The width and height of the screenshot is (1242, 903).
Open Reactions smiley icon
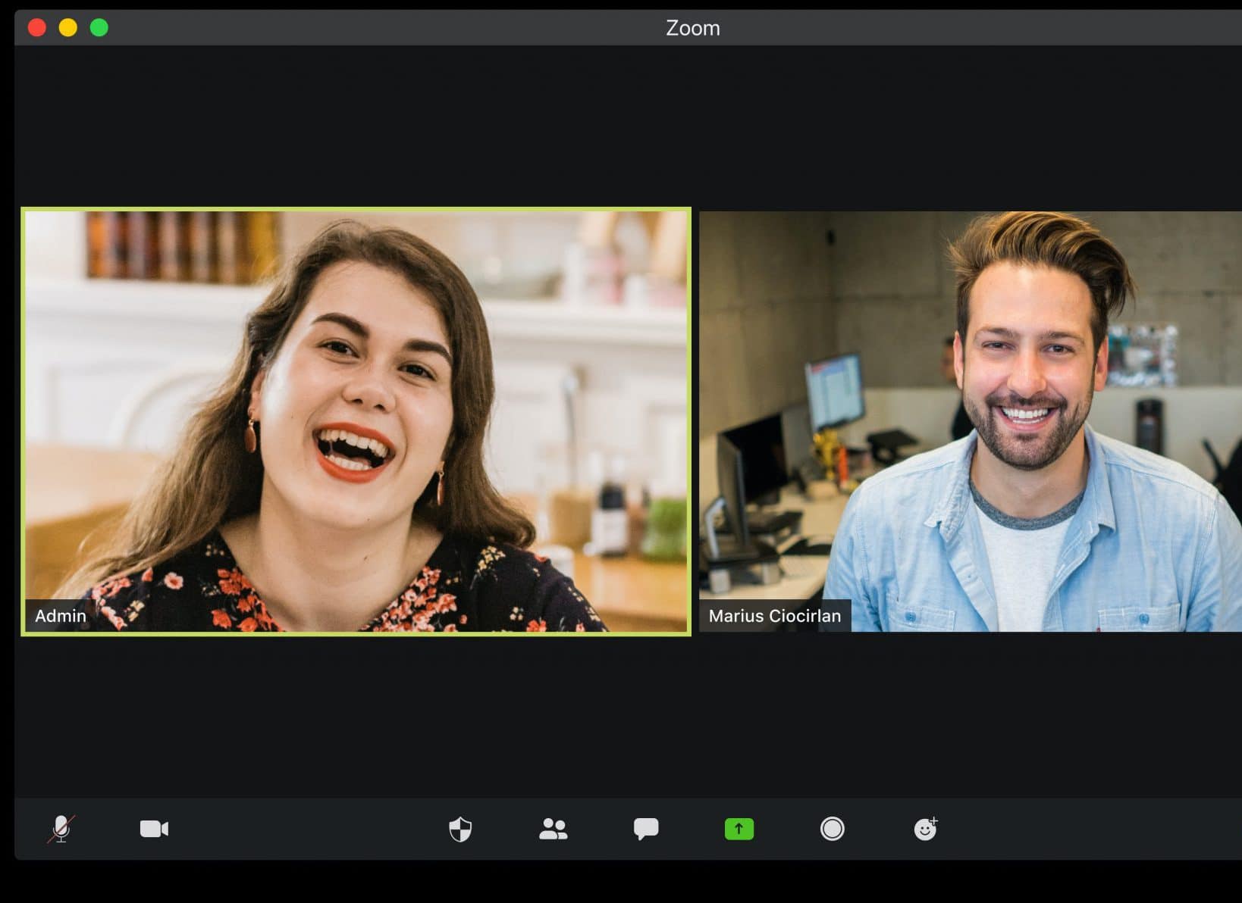tap(926, 829)
